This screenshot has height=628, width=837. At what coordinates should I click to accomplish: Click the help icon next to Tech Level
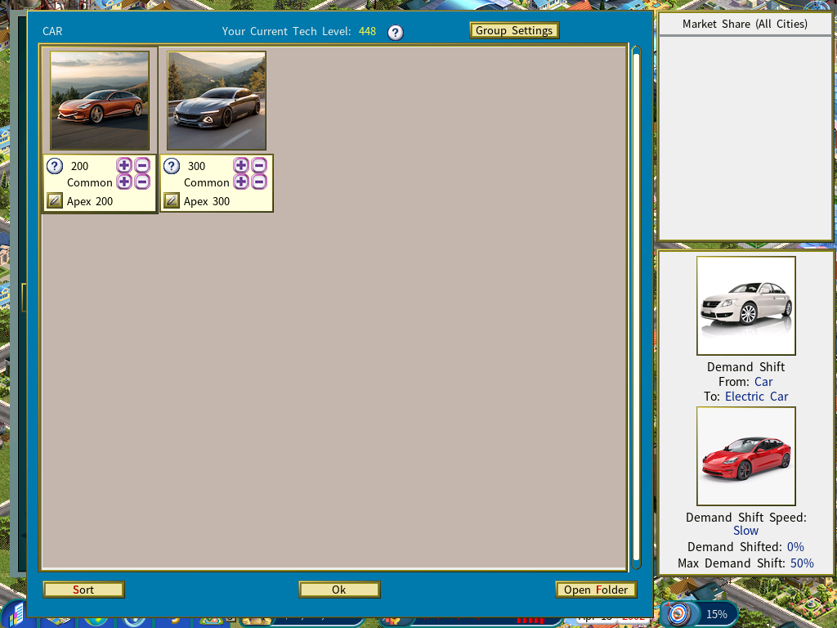[x=396, y=33]
